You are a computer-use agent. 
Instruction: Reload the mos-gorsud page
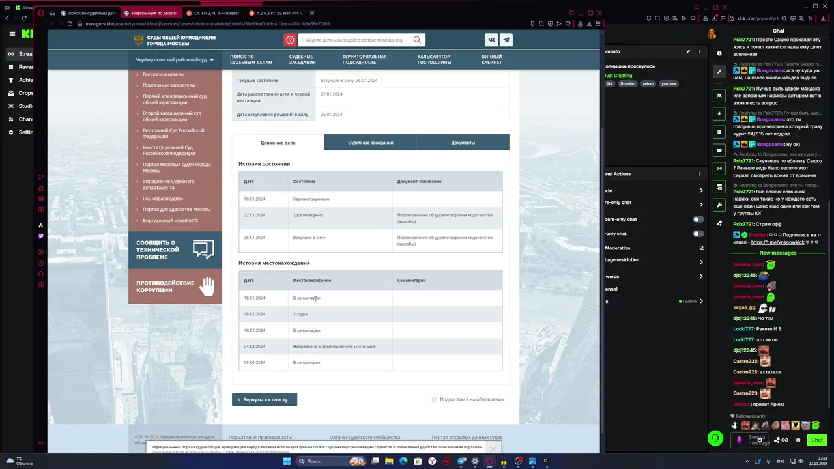(70, 24)
